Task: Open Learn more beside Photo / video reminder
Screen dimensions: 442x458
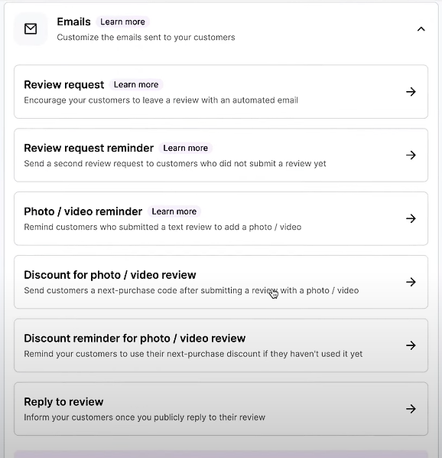Action: pos(174,211)
